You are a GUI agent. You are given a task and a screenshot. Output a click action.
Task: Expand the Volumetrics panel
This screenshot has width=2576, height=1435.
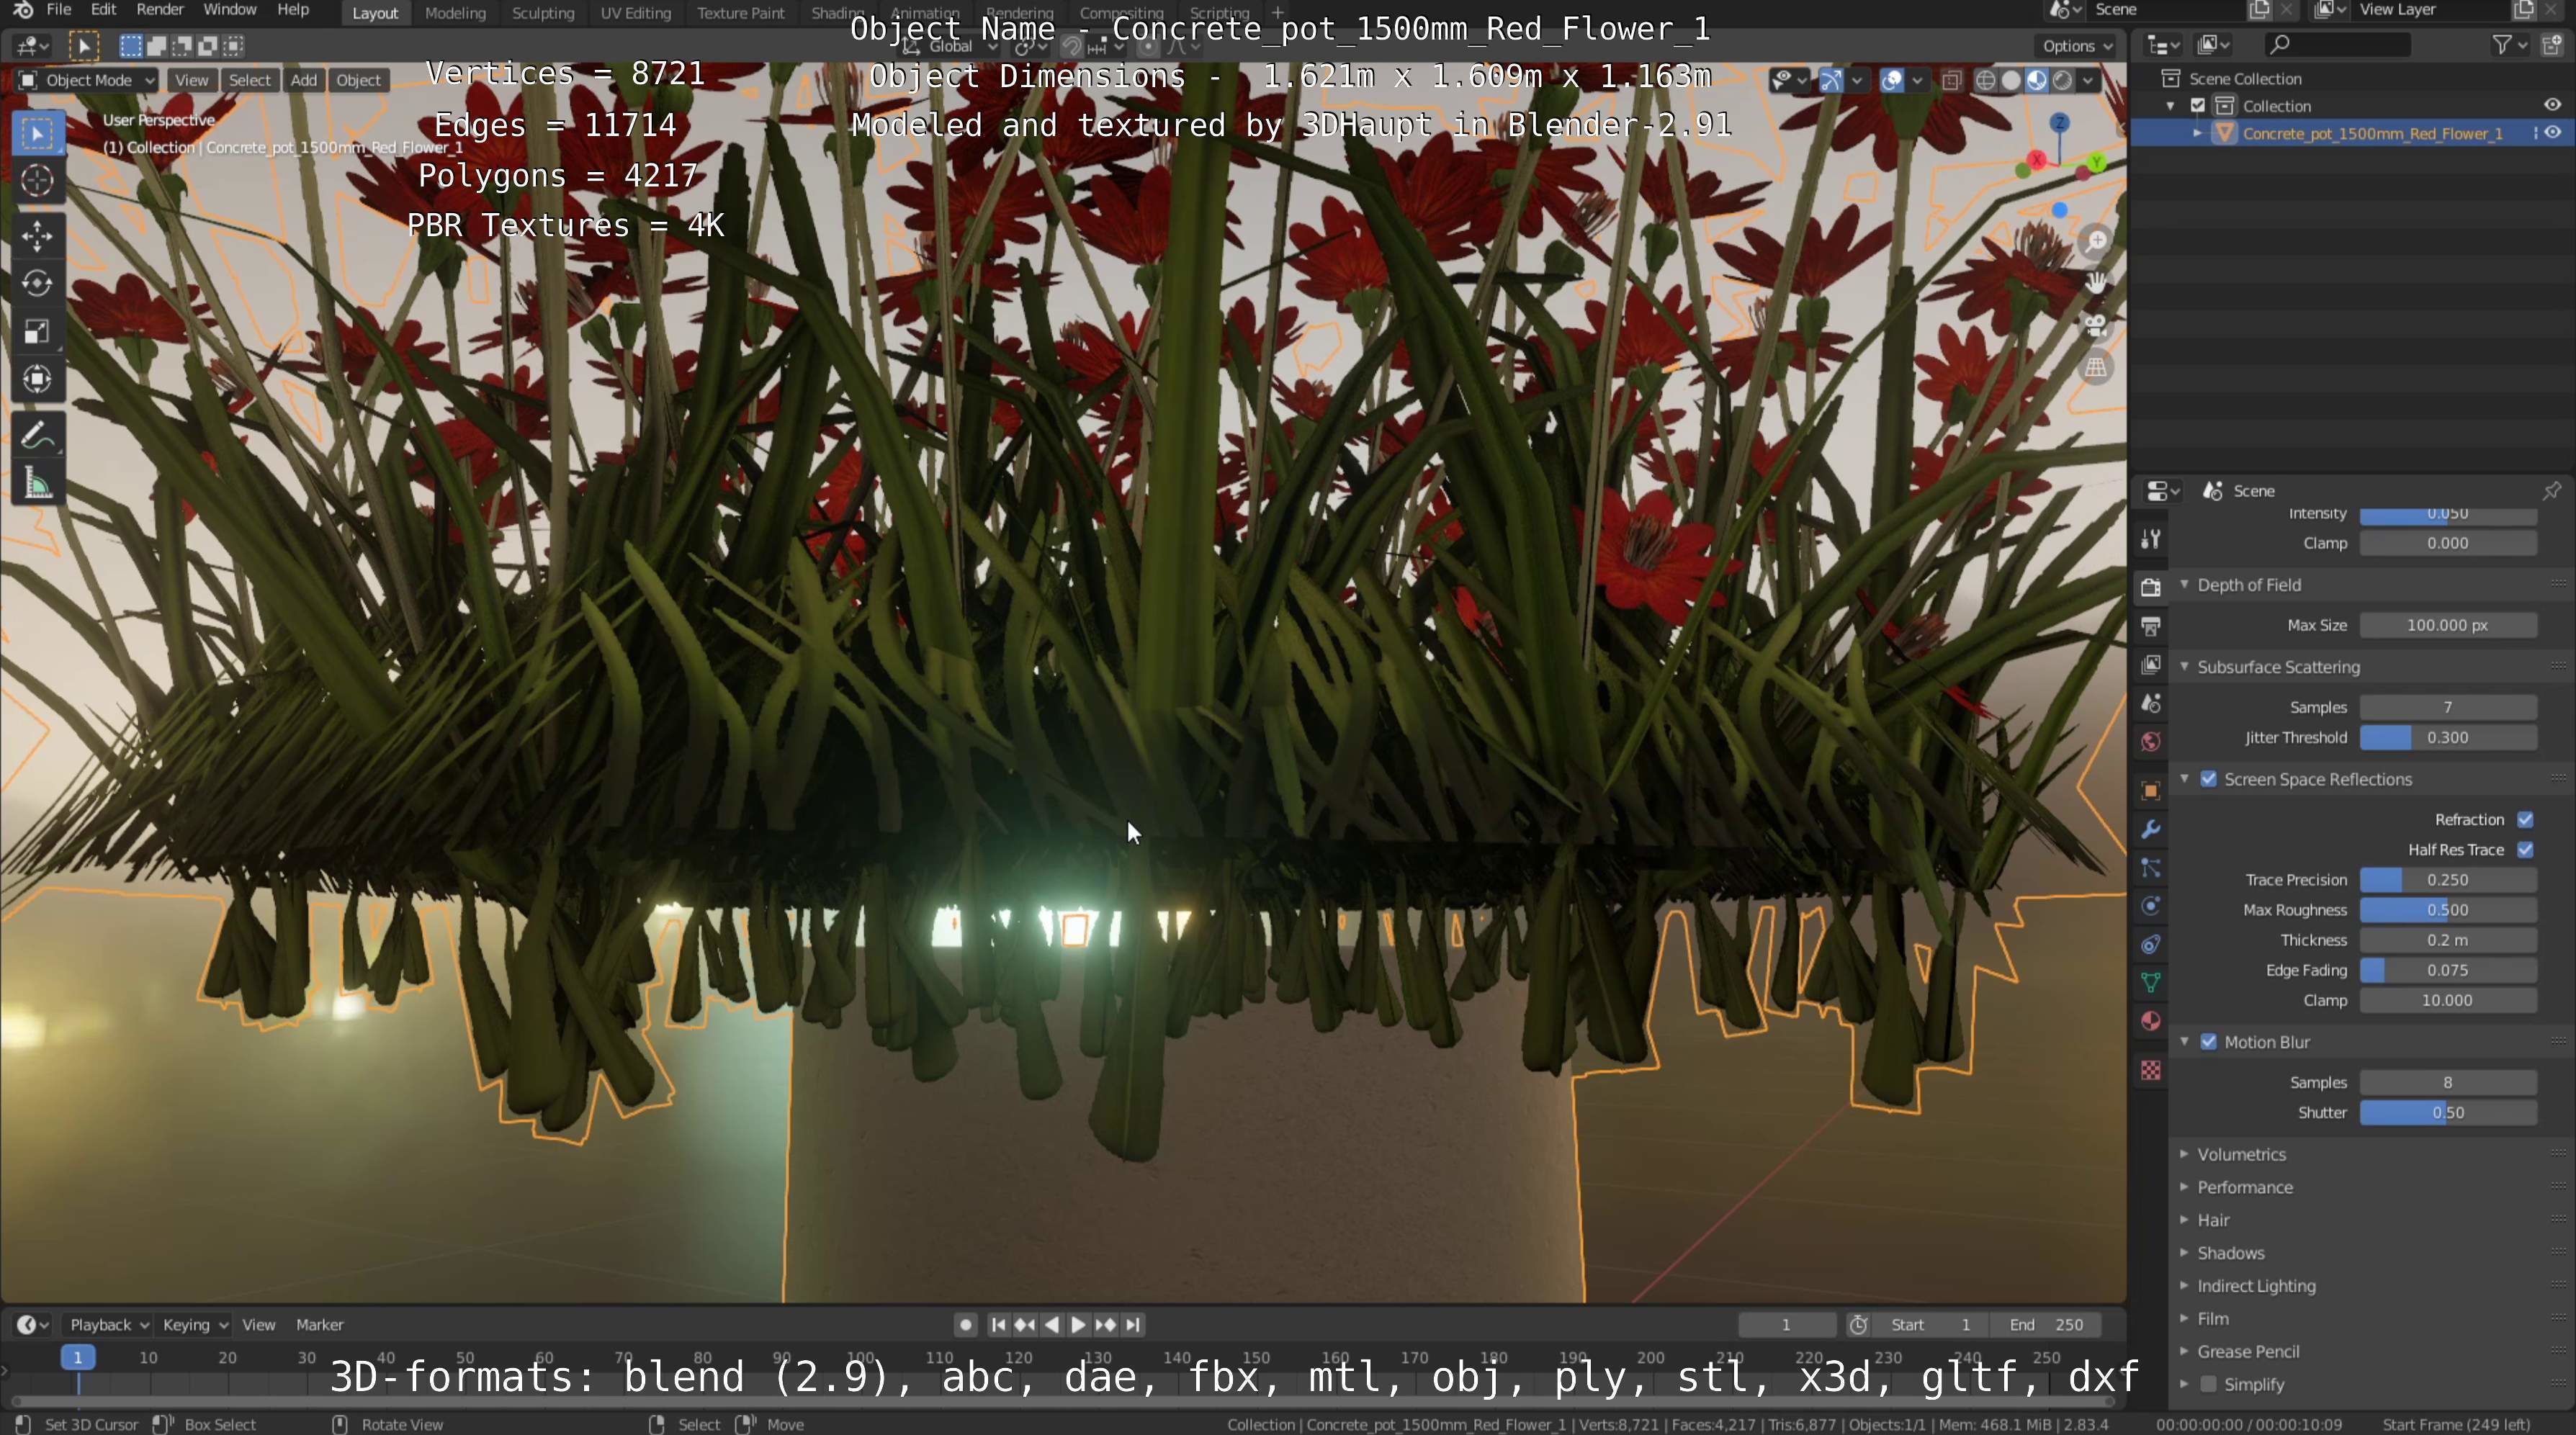2241,1154
